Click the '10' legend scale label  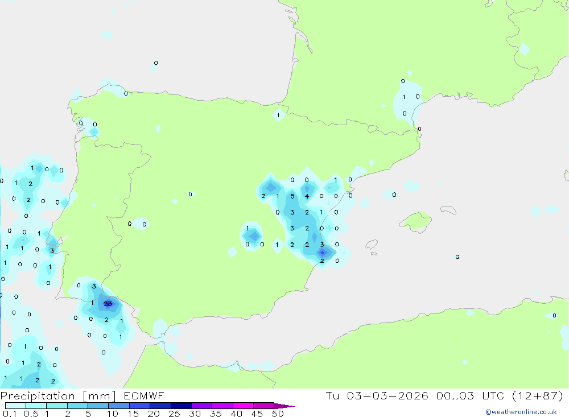click(113, 414)
